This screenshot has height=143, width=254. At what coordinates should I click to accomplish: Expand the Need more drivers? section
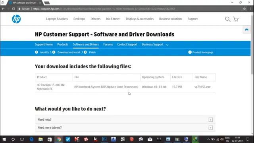[x=210, y=128]
